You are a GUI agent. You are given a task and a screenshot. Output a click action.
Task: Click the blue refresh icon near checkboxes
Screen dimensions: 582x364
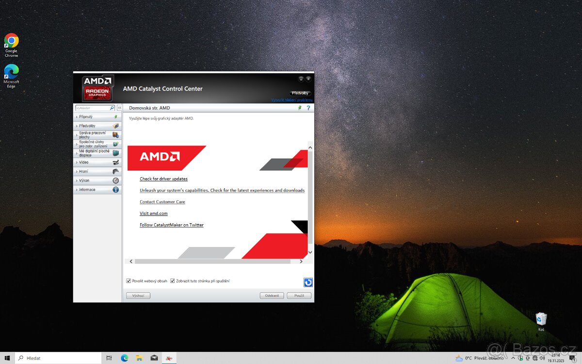[x=308, y=282]
